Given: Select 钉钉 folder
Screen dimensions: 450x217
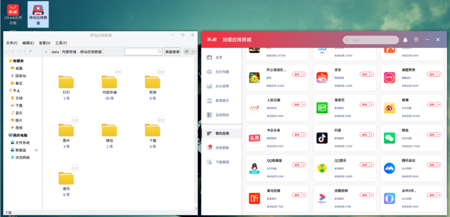Looking at the screenshot, I should (66, 82).
